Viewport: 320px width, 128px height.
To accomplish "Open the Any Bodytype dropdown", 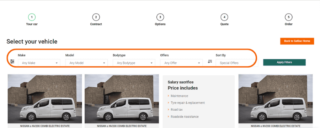I will tap(134, 63).
